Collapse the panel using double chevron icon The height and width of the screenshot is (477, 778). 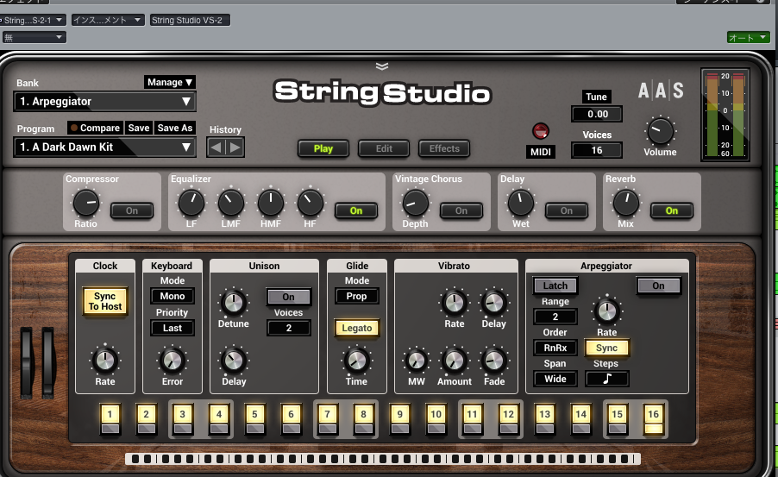(x=382, y=66)
